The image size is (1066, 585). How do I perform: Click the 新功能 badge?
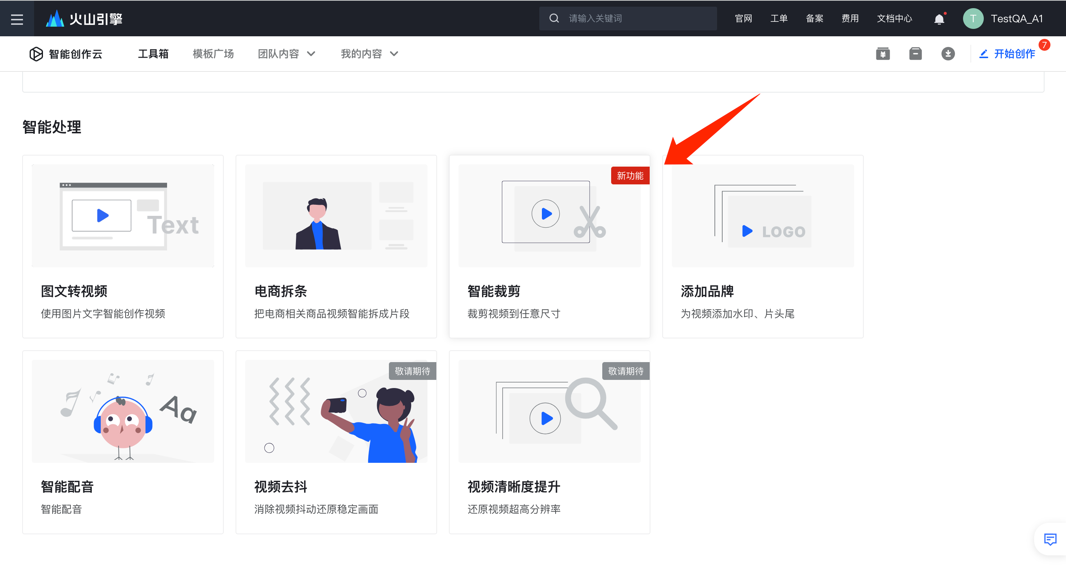point(630,176)
